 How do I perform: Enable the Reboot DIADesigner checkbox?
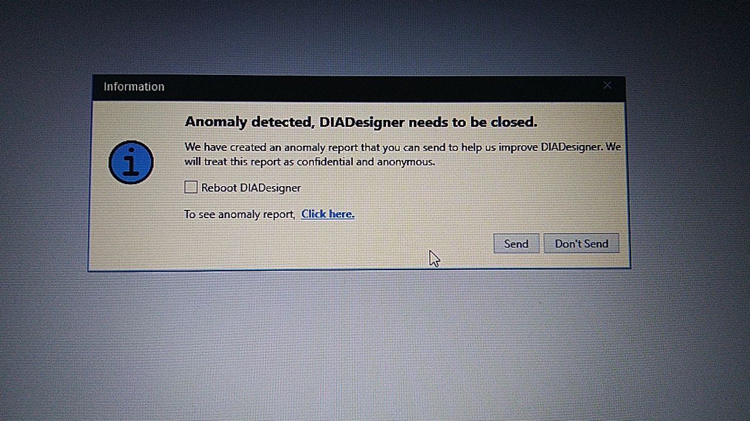pos(191,187)
